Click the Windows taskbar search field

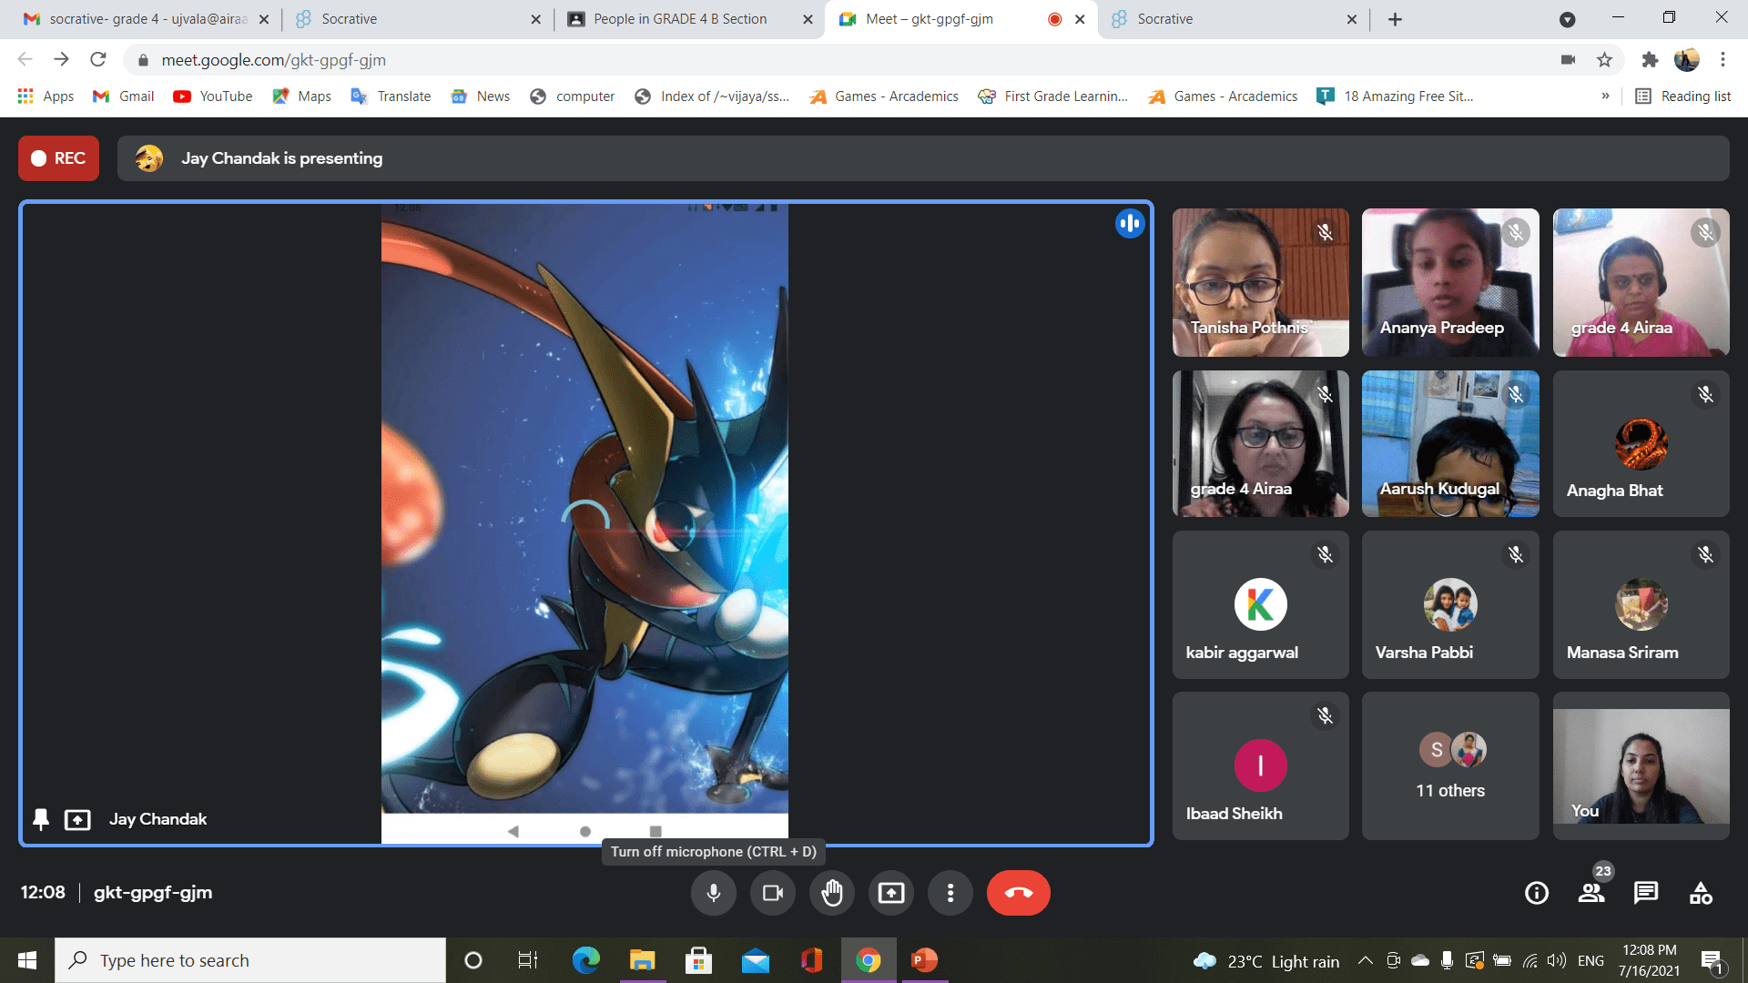(250, 960)
